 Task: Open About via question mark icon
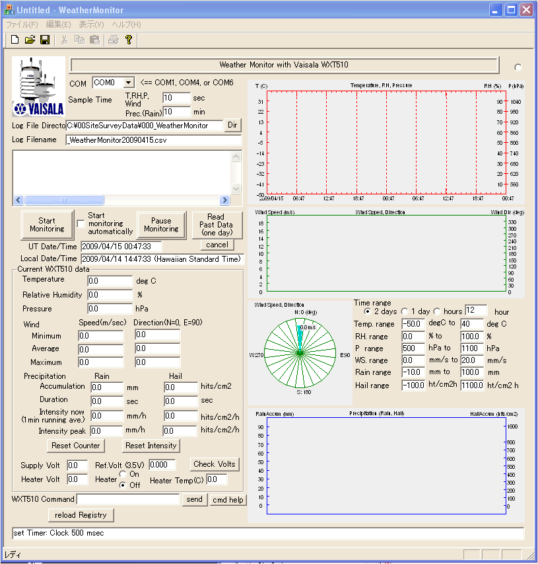coord(129,40)
